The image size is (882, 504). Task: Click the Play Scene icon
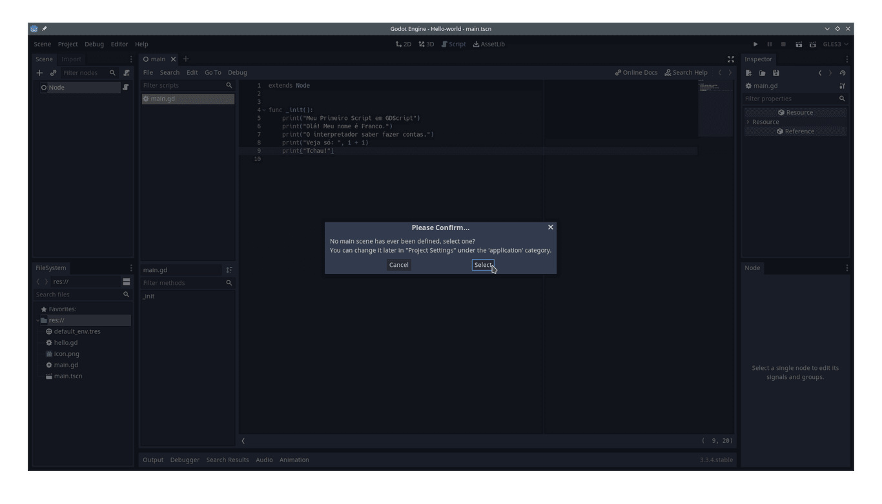click(799, 44)
